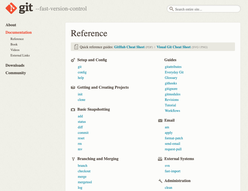Click the box icon beside Getting and Creating Projects
248x191 pixels.
pos(73,87)
